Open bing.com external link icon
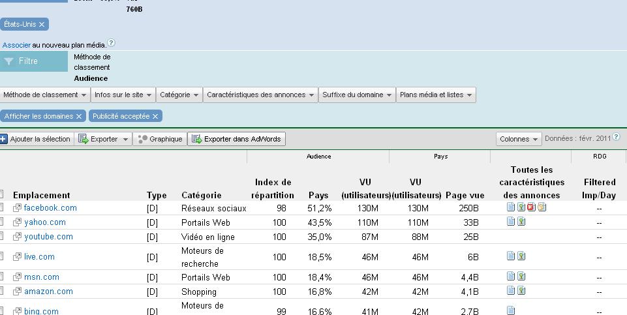 tap(17, 311)
